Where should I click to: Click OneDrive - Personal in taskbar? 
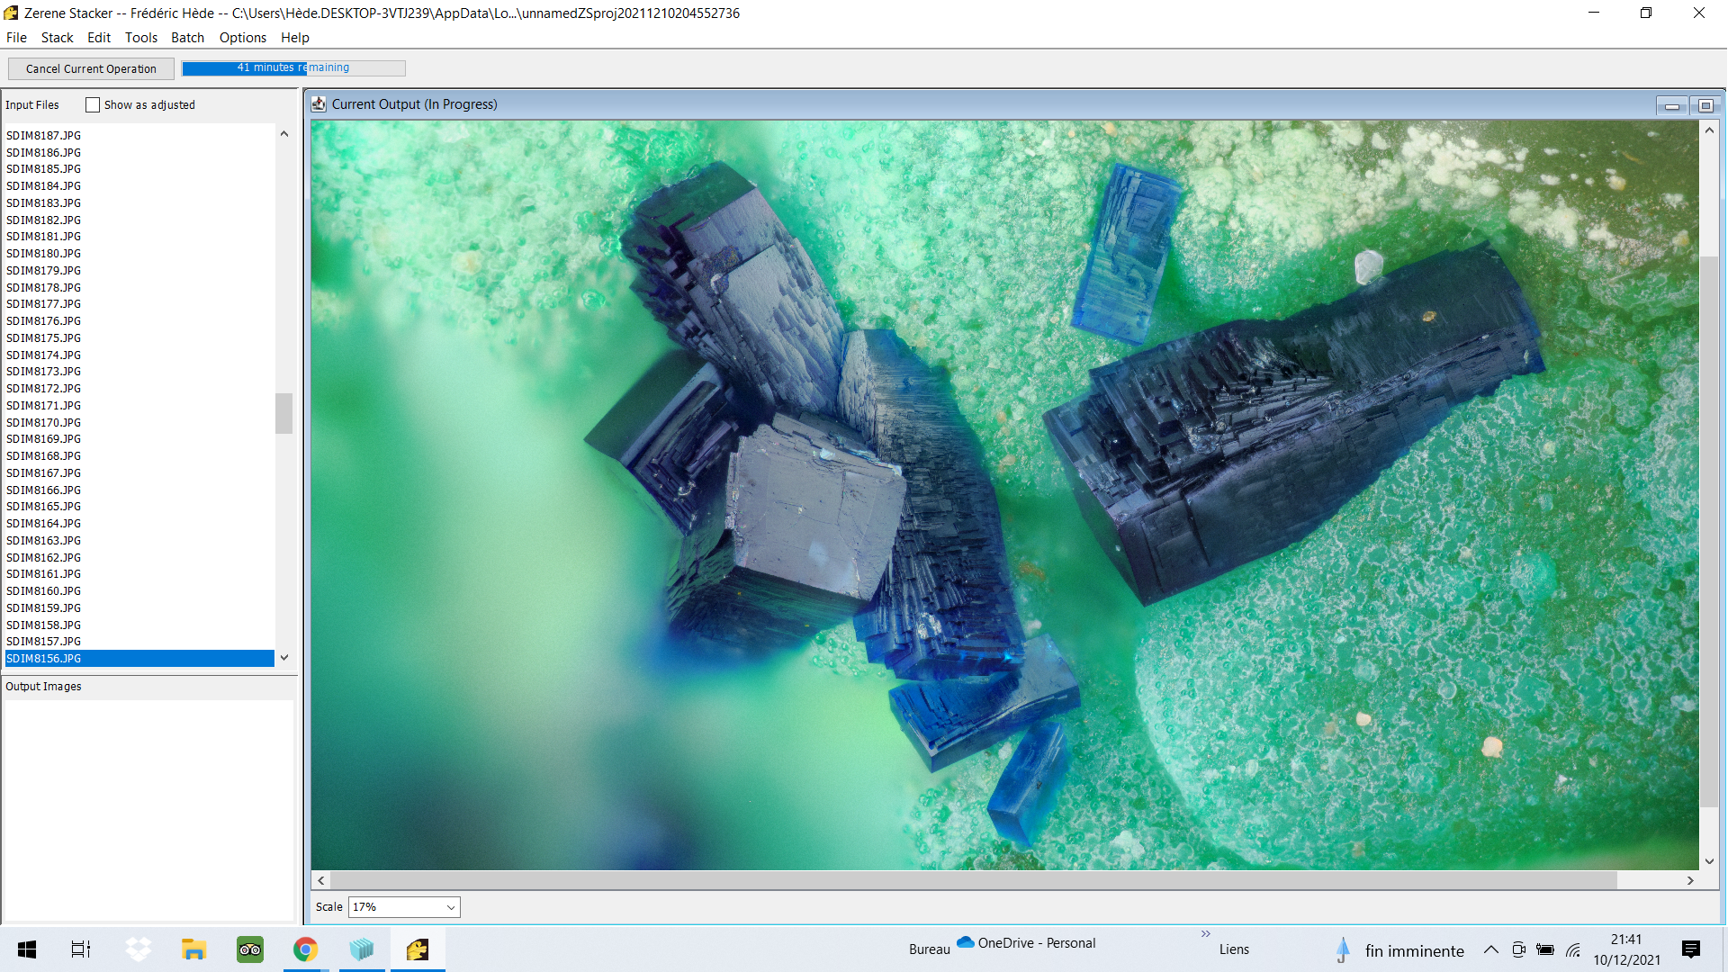[x=1026, y=943]
